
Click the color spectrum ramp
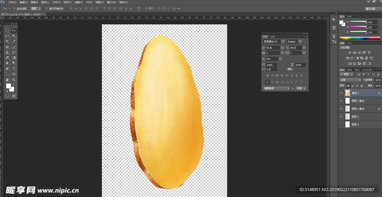coord(359,38)
